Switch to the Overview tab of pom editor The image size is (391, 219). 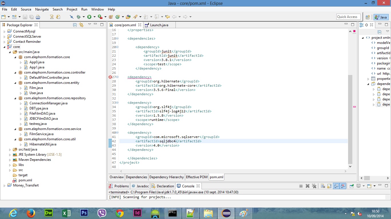[117, 177]
